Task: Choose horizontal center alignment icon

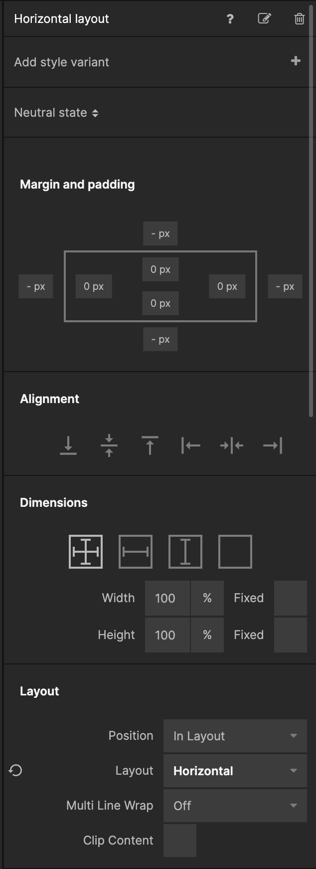Action: click(x=232, y=445)
